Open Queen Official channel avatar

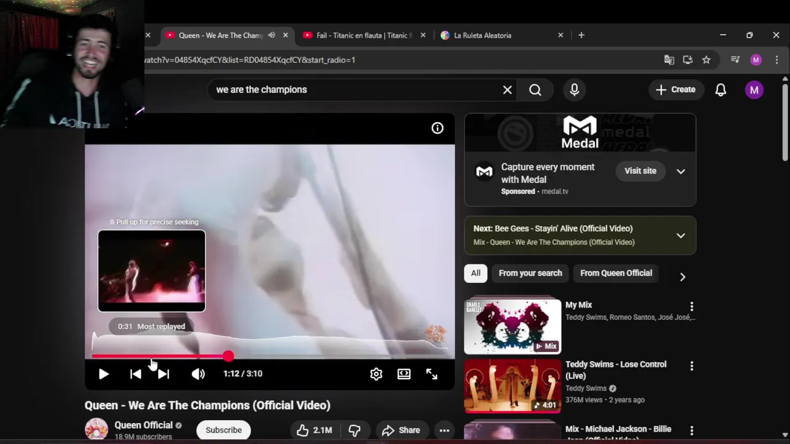click(x=96, y=429)
